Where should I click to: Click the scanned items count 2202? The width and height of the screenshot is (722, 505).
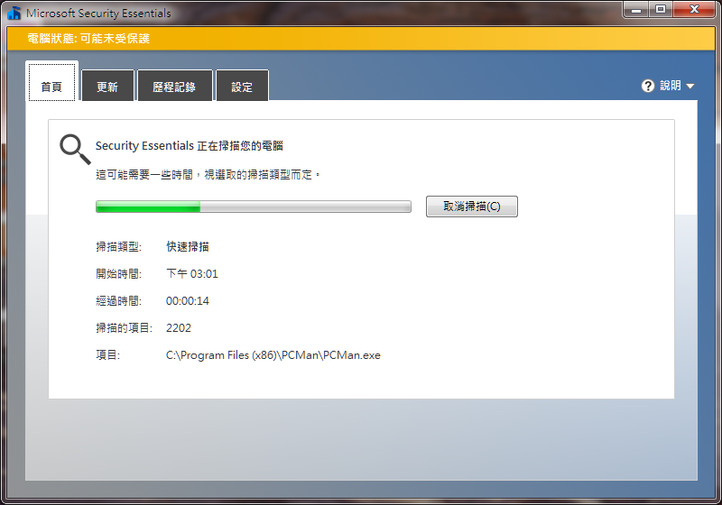[179, 328]
